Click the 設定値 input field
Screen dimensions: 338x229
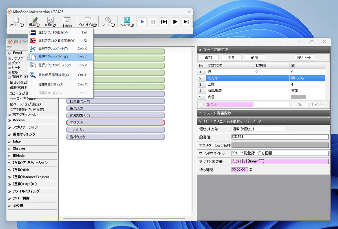[280, 137]
